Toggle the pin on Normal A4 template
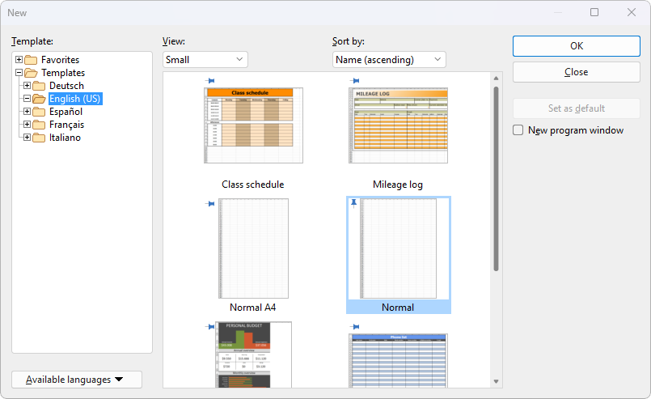Screen dimensions: 651x399 coord(210,204)
